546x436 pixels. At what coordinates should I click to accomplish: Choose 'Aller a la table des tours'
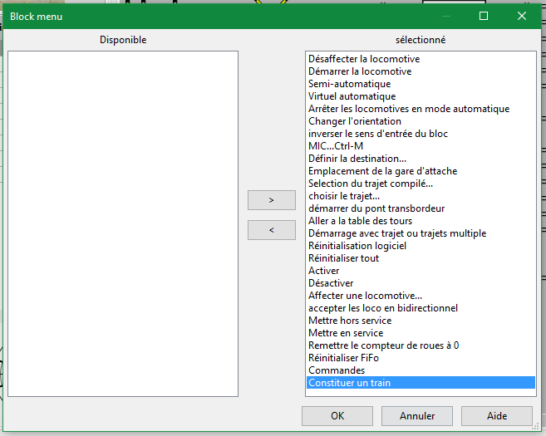pyautogui.click(x=360, y=221)
